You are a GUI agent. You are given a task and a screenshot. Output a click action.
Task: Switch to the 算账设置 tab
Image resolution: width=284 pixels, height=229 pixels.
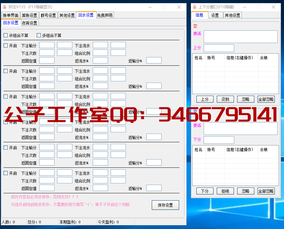pos(30,15)
